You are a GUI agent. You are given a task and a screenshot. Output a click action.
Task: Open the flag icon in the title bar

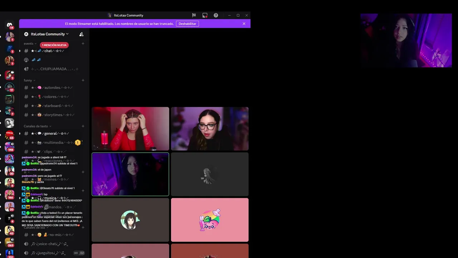point(194,15)
